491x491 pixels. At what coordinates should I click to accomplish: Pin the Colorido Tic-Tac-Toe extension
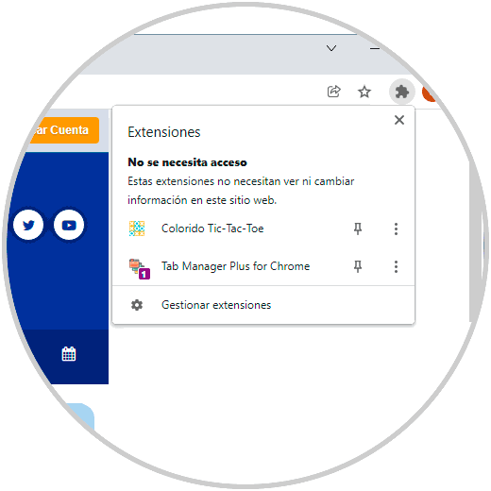click(x=358, y=229)
